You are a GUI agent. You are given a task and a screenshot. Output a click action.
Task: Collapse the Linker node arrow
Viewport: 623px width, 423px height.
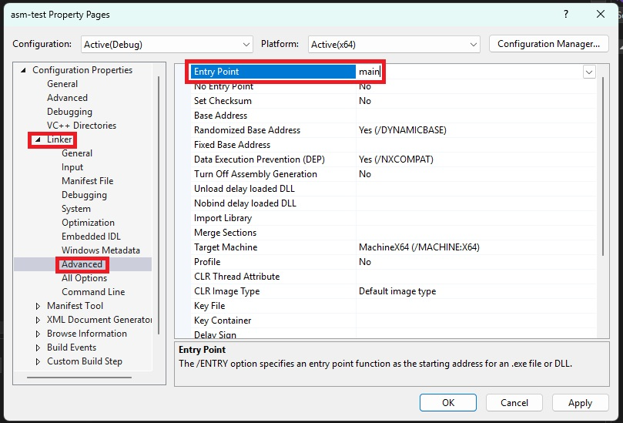point(39,139)
